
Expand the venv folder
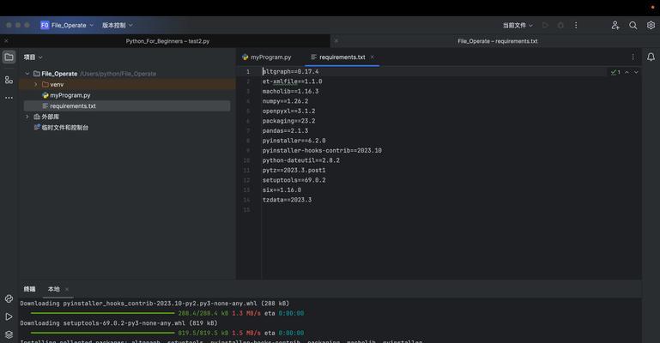(36, 85)
